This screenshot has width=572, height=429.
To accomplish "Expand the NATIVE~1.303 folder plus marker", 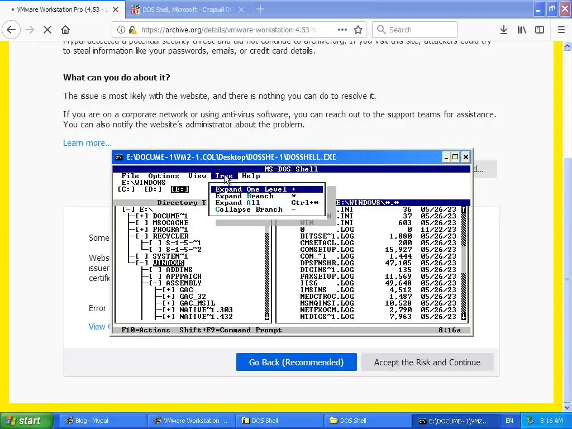I will pyautogui.click(x=169, y=309).
